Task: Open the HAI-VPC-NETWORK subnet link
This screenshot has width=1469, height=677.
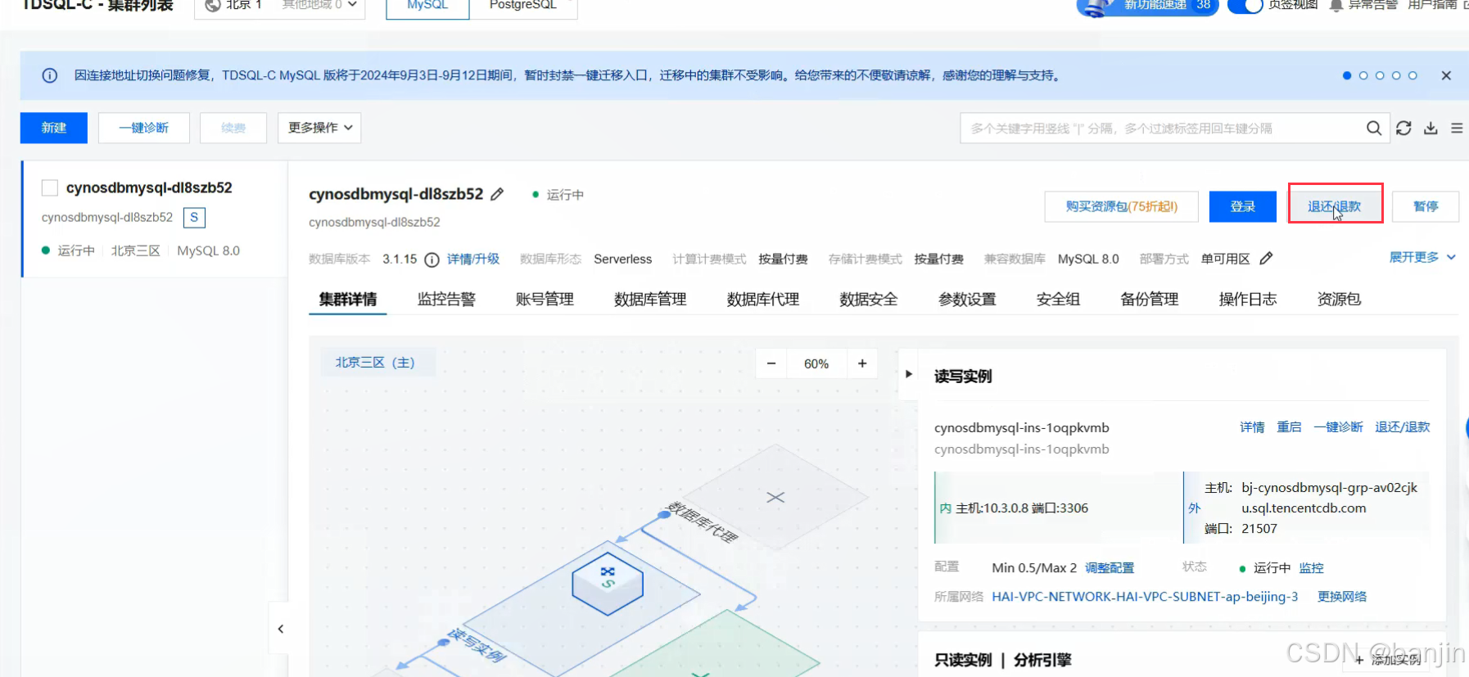Action: tap(1145, 597)
